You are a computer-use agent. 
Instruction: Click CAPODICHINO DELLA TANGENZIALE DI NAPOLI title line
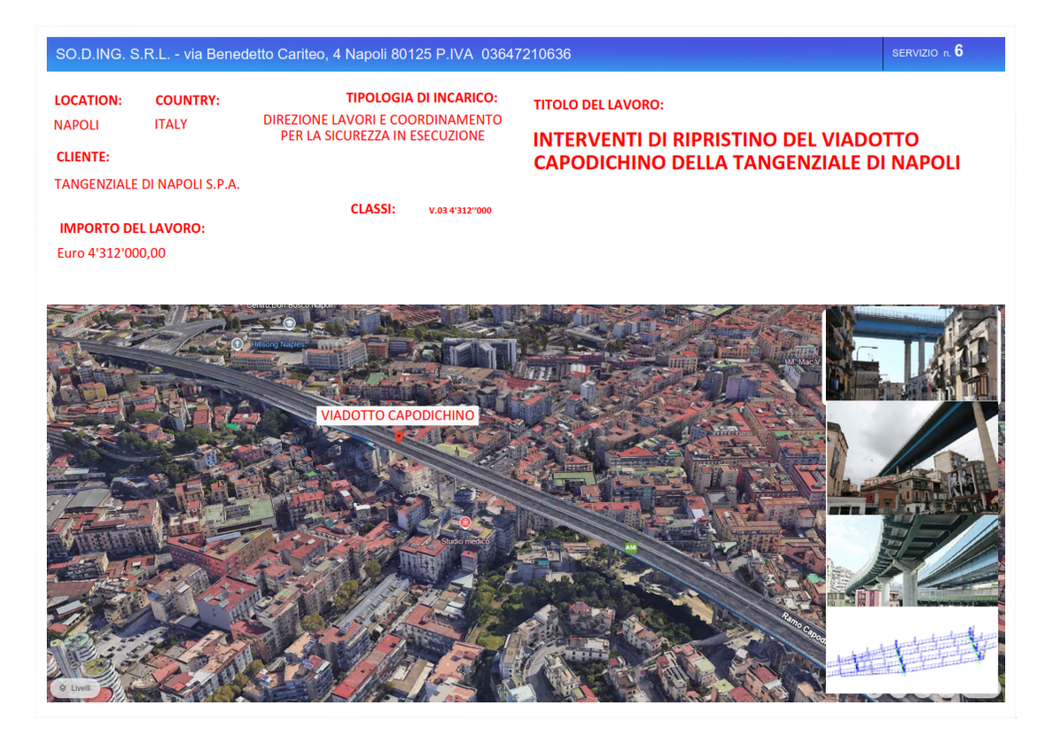[747, 163]
